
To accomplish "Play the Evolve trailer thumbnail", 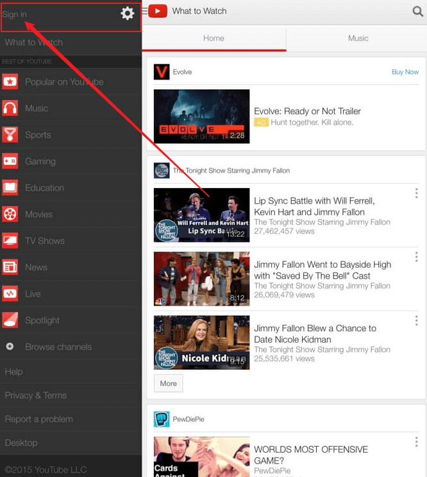I will tap(201, 116).
